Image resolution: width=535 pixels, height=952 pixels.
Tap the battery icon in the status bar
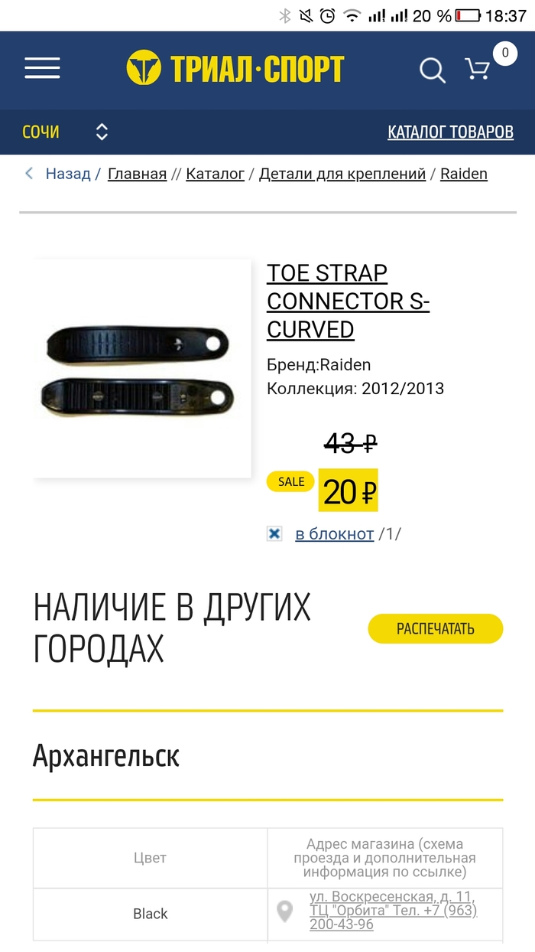469,15
